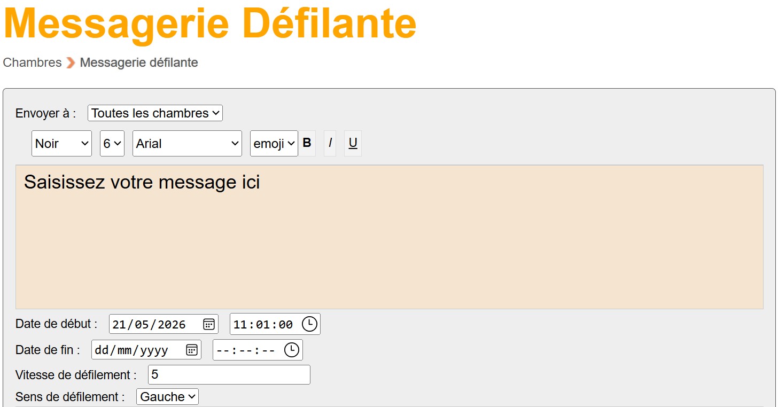Screen dimensions: 778x407
Task: Toggle underline formatting with the U button
Action: coord(353,143)
